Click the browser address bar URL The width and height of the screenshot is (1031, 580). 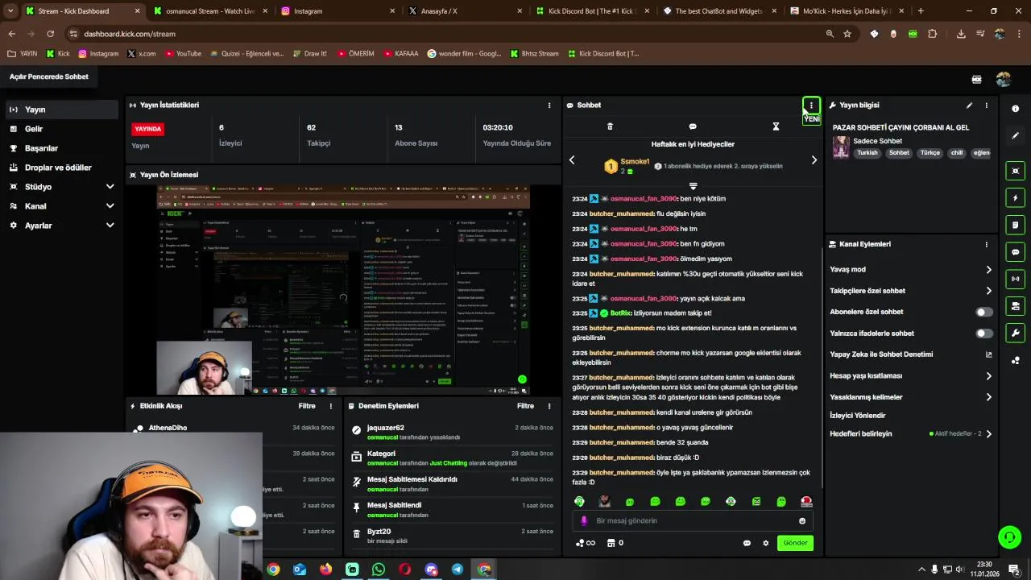point(130,34)
